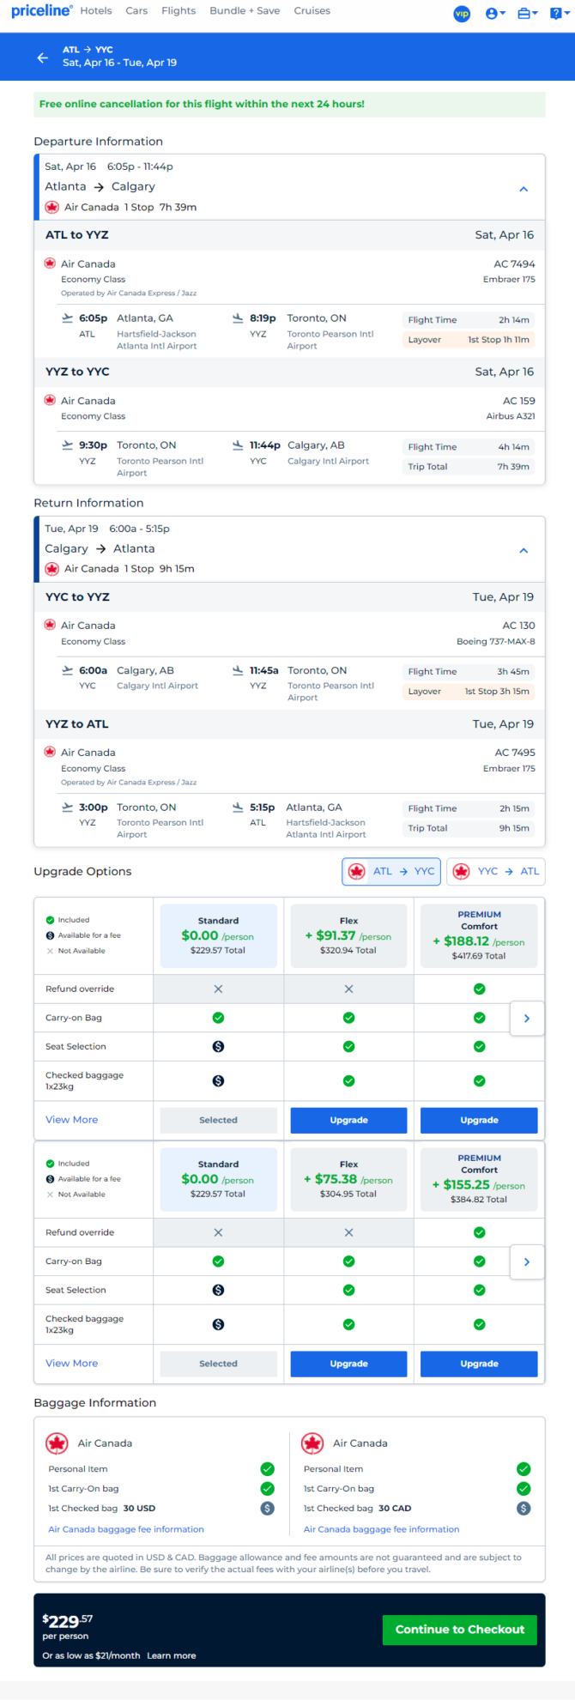Select the Flex +$91.37 fare card
575x1700 pixels.
click(348, 935)
